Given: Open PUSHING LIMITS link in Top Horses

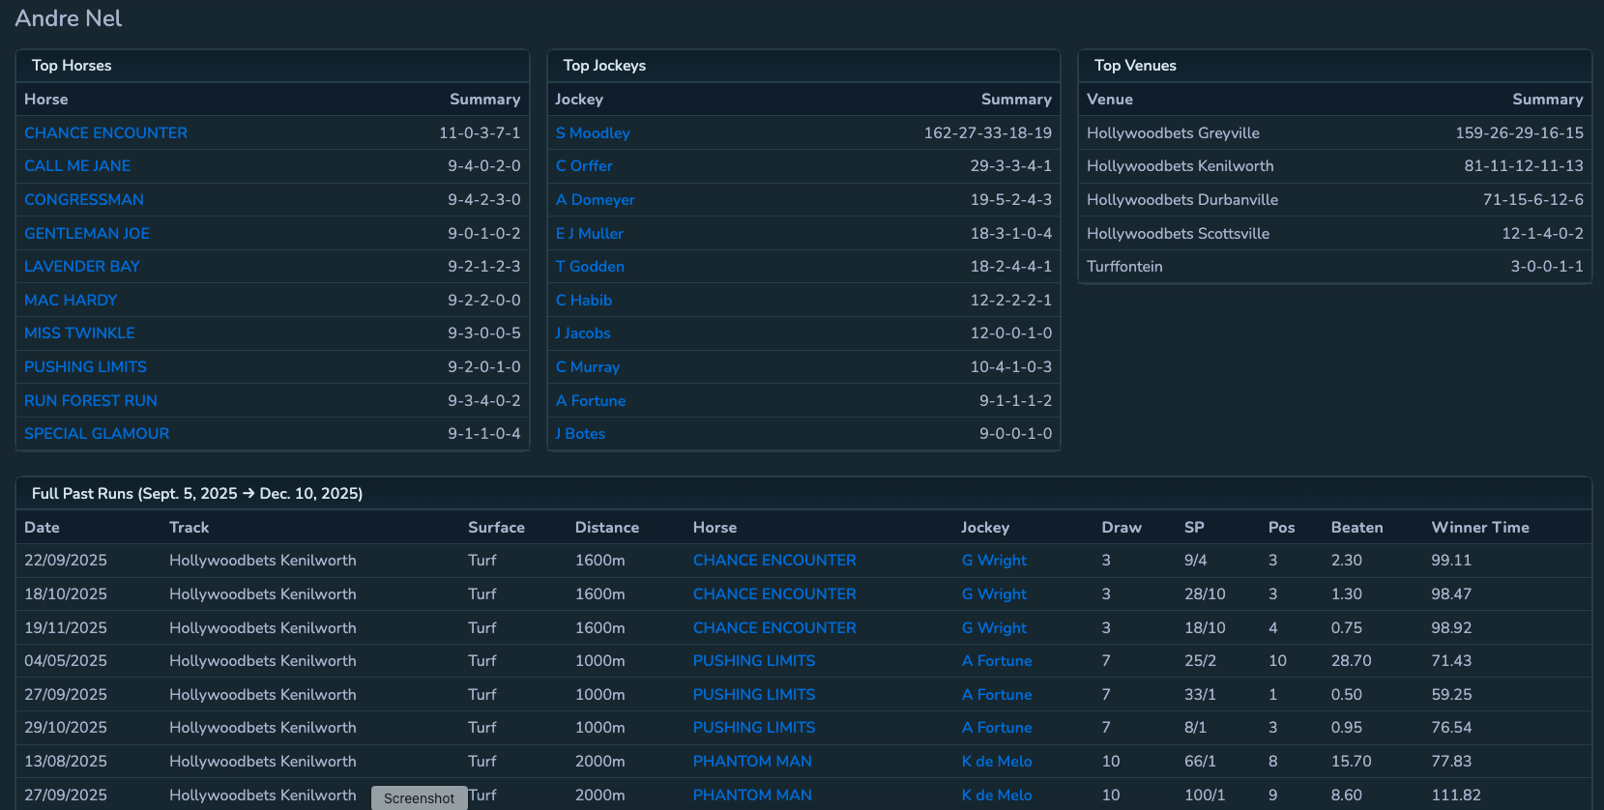Looking at the screenshot, I should (85, 366).
